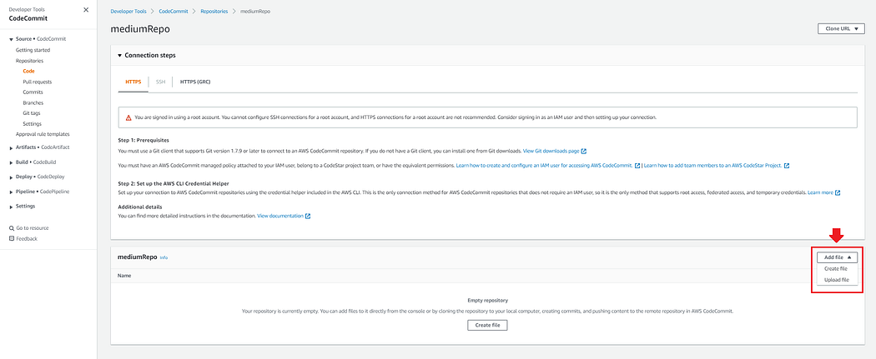Click Create file button in empty repository

[x=487, y=325]
